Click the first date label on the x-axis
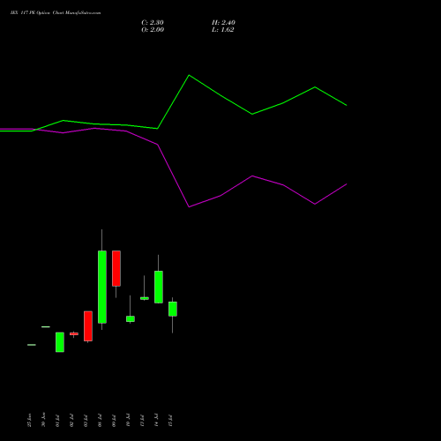 tap(29, 420)
